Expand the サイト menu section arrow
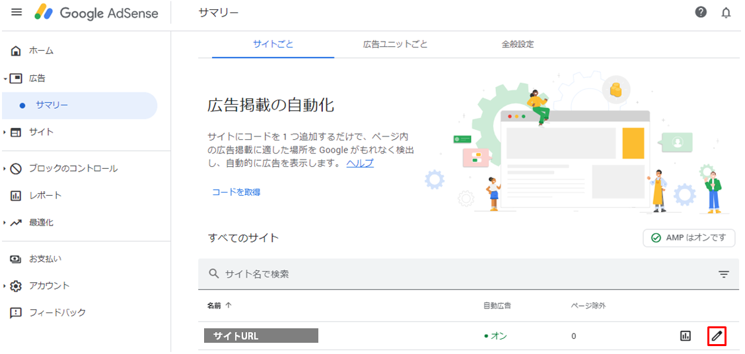This screenshot has height=354, width=745. click(5, 133)
